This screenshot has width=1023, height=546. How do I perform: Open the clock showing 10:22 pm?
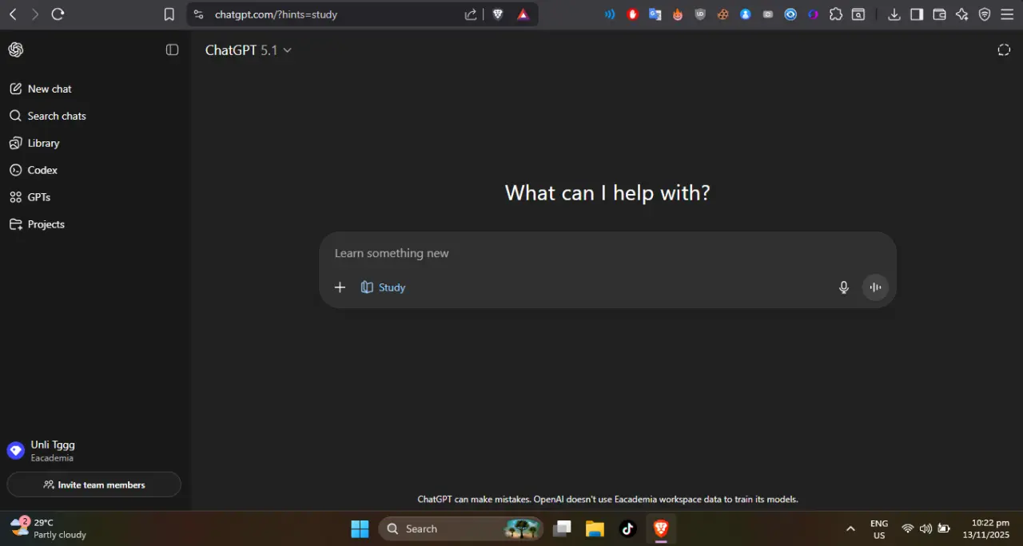click(986, 528)
